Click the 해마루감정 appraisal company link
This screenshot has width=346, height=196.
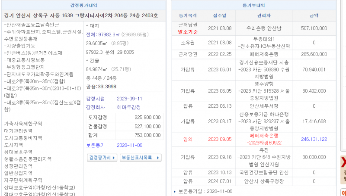click(x=128, y=107)
